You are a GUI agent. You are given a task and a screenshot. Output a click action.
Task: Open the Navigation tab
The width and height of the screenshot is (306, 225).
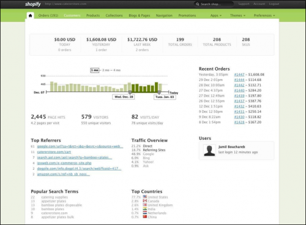click(x=164, y=15)
